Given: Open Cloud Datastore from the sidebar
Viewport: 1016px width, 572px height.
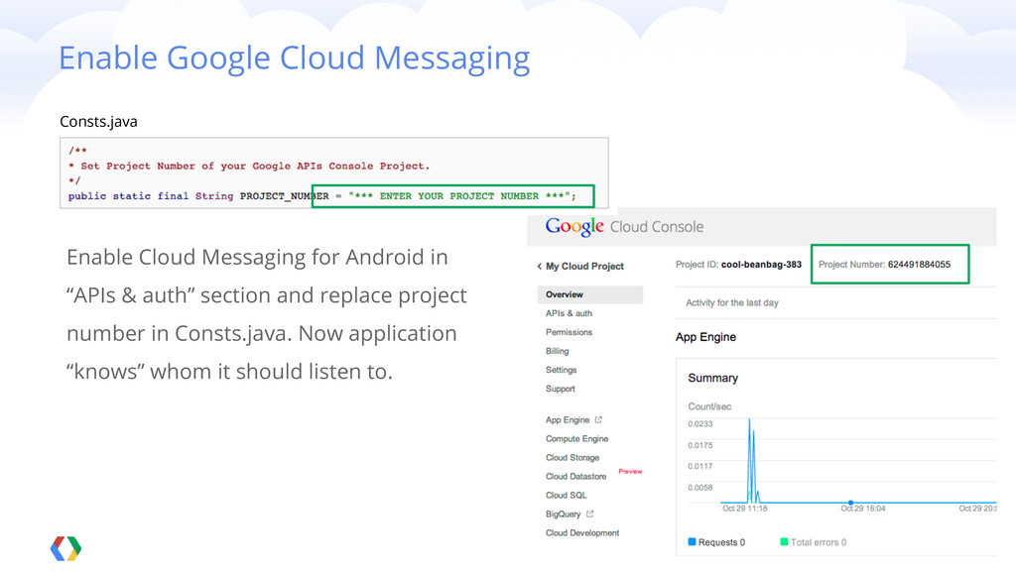Looking at the screenshot, I should pos(575,476).
